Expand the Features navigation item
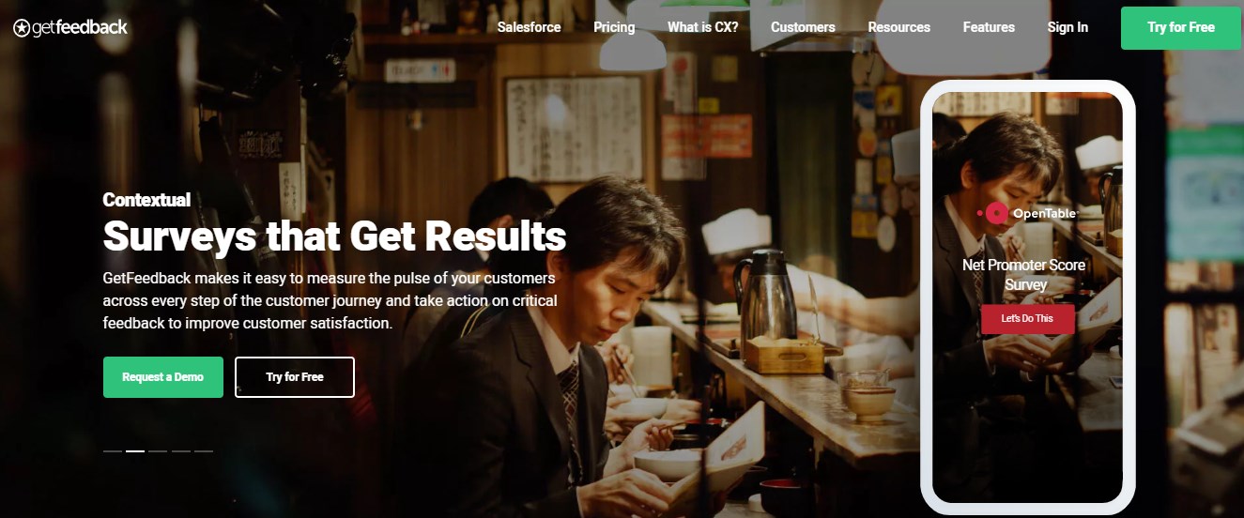Viewport: 1244px width, 518px height. pyautogui.click(x=989, y=27)
